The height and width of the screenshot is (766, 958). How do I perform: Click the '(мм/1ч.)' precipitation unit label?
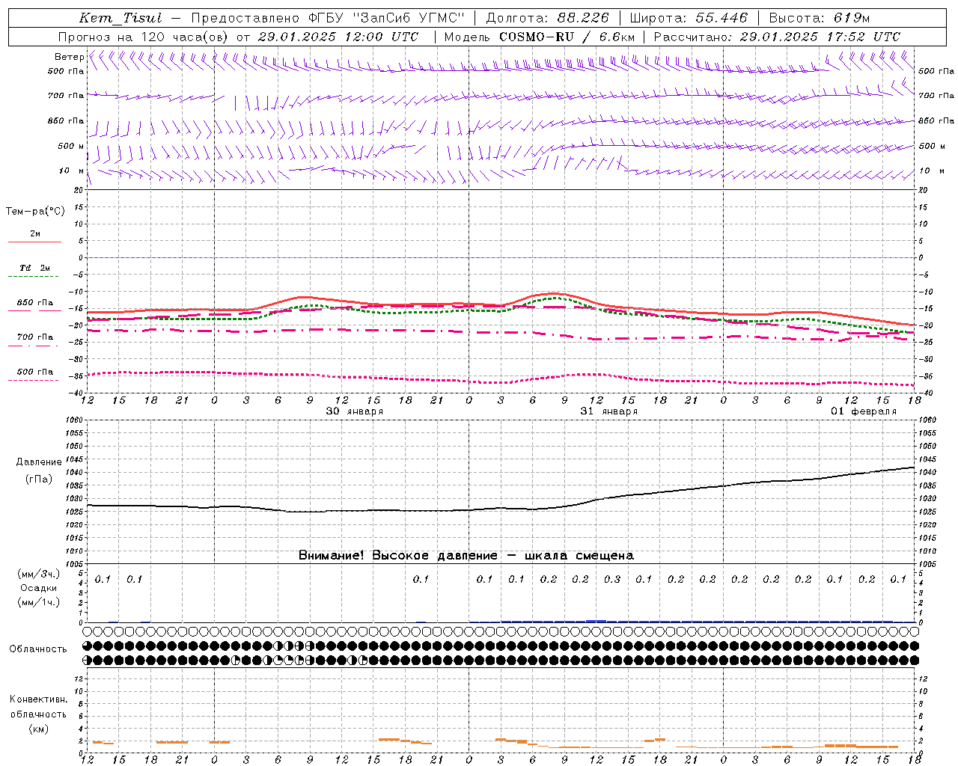click(x=39, y=602)
